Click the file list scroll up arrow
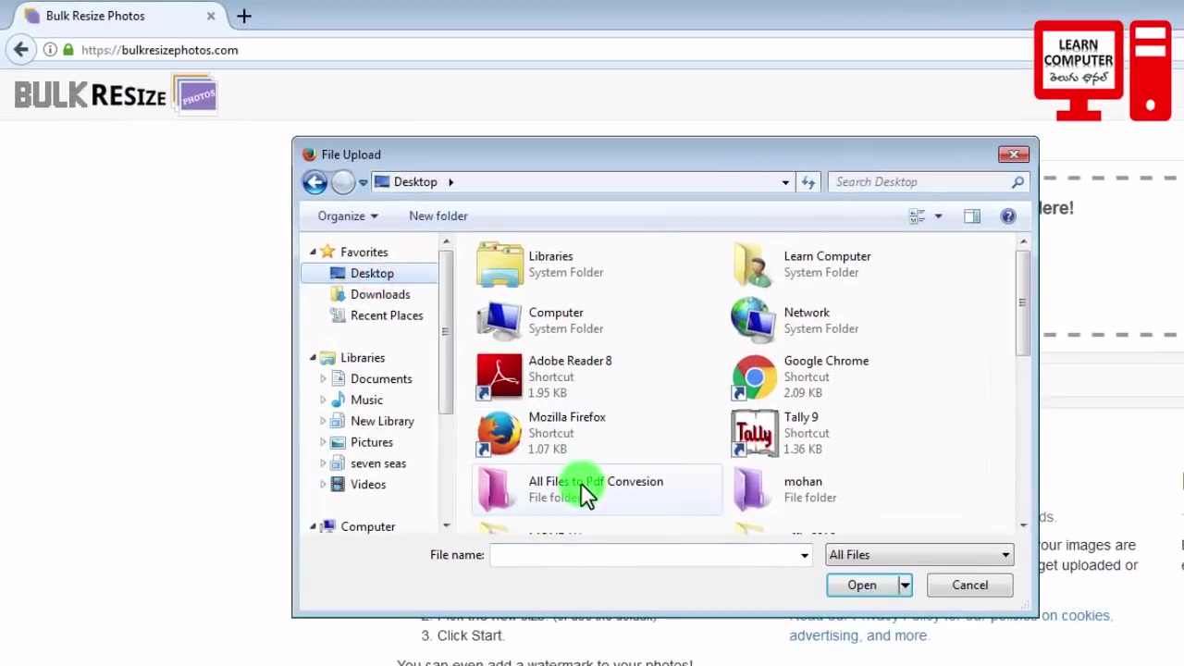This screenshot has height=666, width=1184. 1023,242
